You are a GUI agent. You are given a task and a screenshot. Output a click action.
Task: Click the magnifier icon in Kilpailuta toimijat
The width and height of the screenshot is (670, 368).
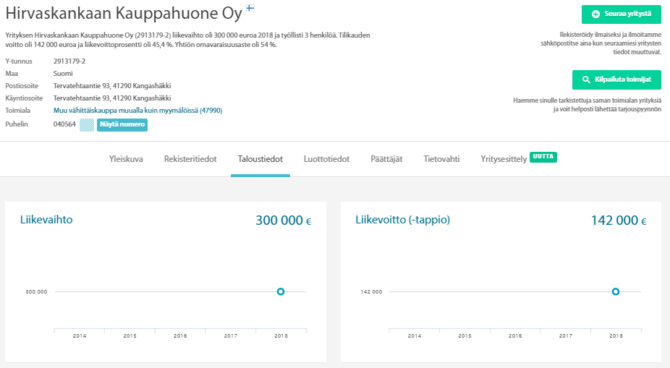tap(586, 80)
